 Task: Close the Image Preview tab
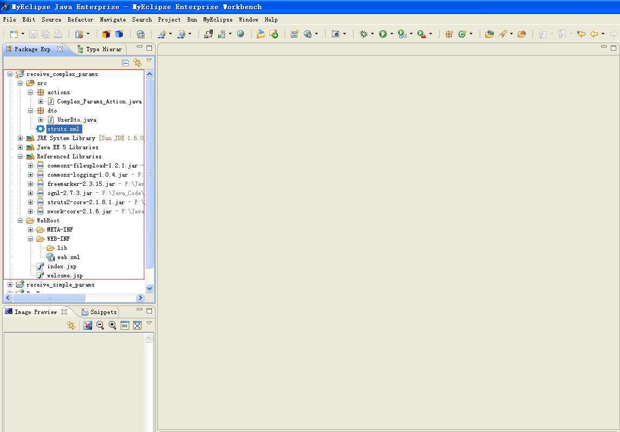pyautogui.click(x=64, y=312)
